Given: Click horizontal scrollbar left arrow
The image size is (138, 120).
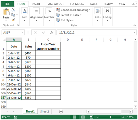Looking at the screenshot, I should 88,112.
